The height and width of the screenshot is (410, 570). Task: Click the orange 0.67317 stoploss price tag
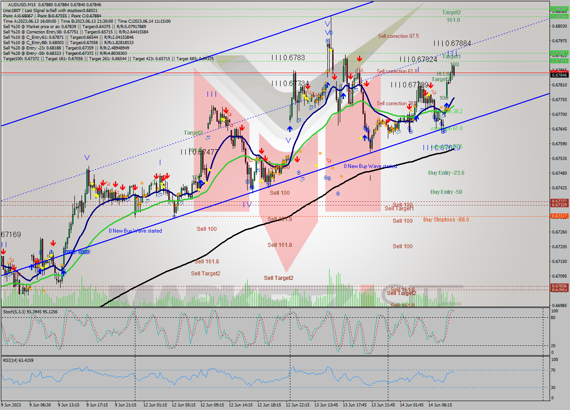(x=559, y=216)
